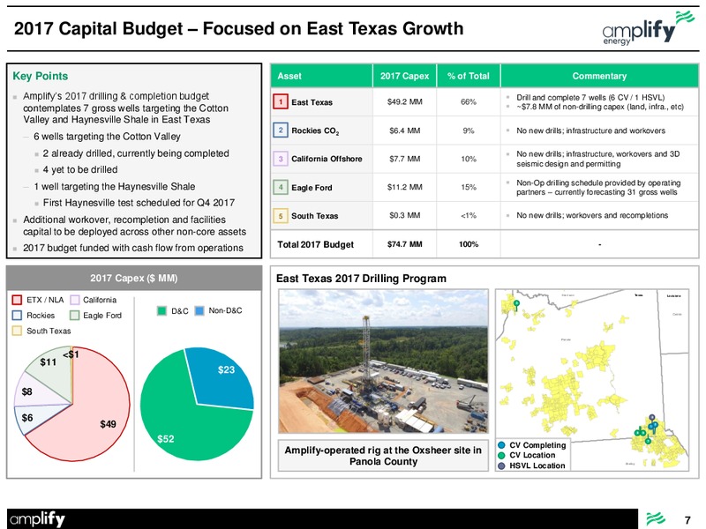
Task: Click the HSVL Location map legend dot
Action: point(501,466)
